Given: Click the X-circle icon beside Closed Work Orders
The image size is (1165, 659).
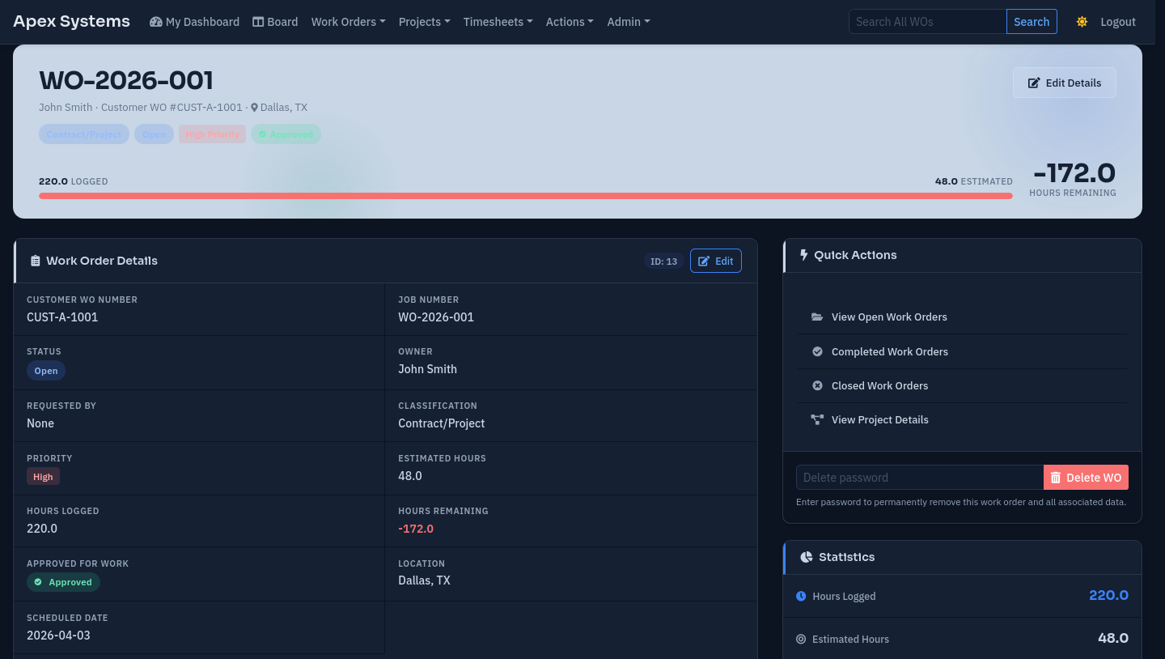Looking at the screenshot, I should click(x=817, y=386).
